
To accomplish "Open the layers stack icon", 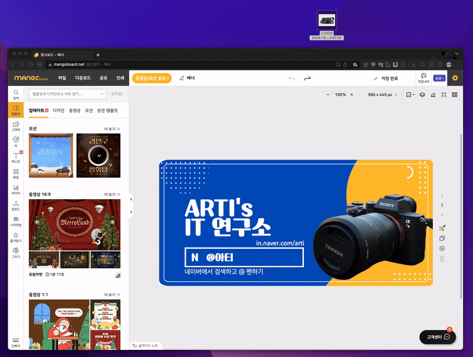I will point(422,95).
